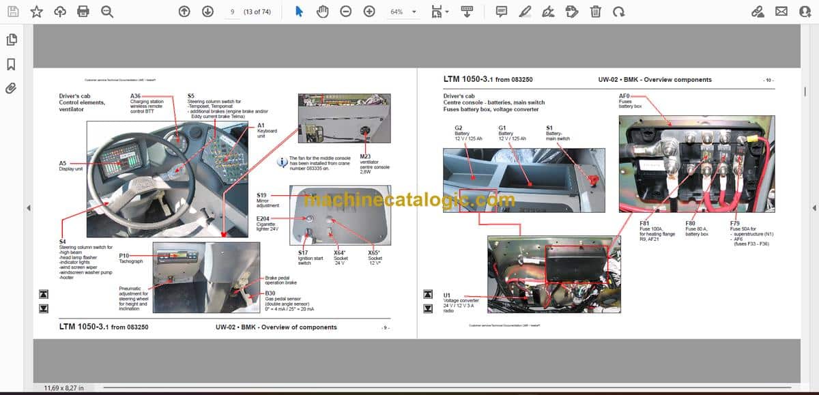Send the file by email via the envelope icon

point(781,12)
